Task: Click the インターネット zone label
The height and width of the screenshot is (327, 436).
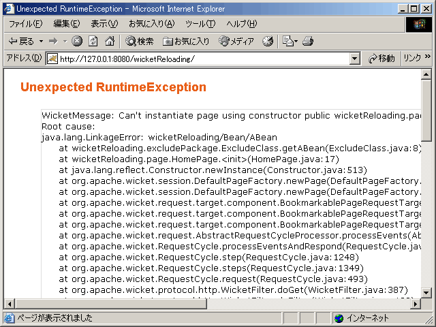Action: tap(368, 318)
